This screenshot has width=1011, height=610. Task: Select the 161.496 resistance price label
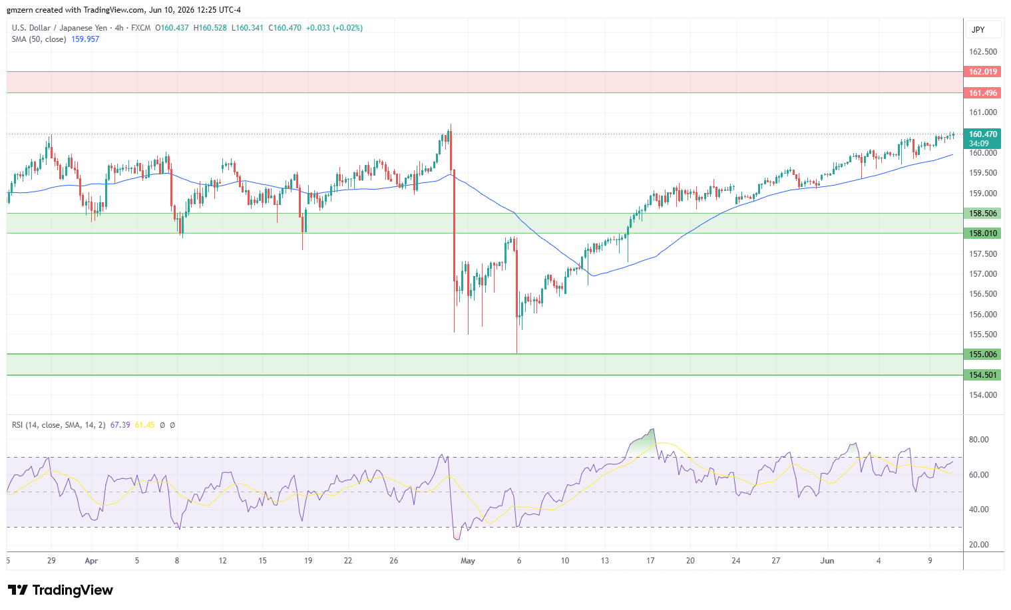pyautogui.click(x=982, y=93)
